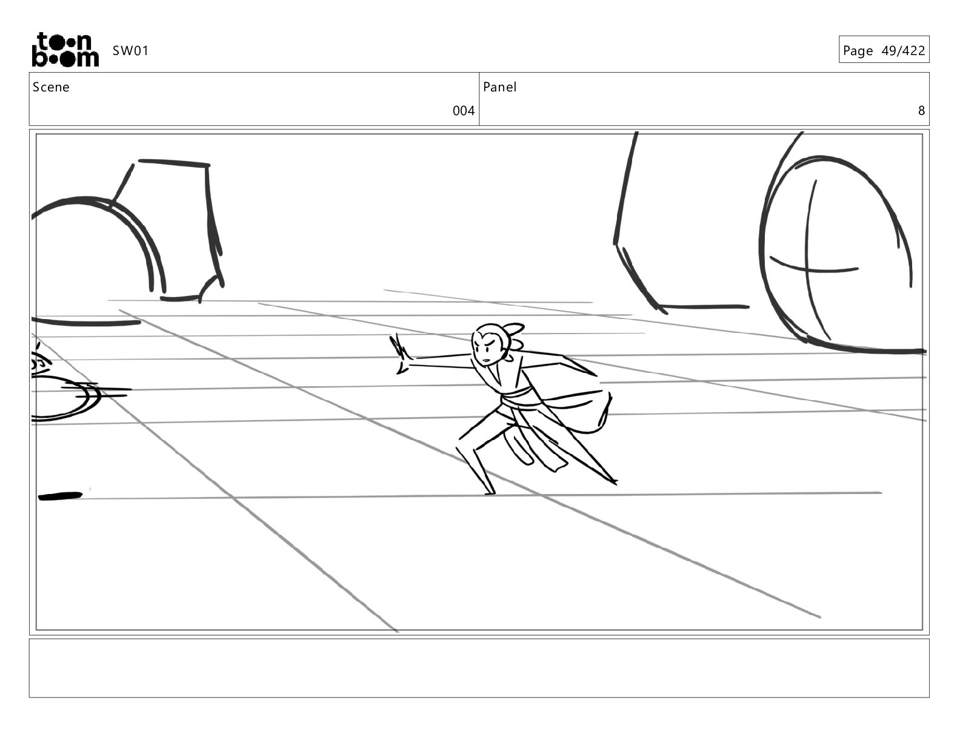Click the Toon Boom logo
The width and height of the screenshot is (960, 741).
click(x=65, y=50)
